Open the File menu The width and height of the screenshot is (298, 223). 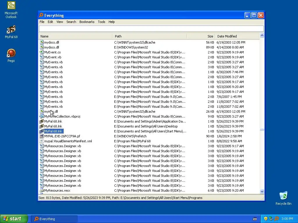point(42,22)
